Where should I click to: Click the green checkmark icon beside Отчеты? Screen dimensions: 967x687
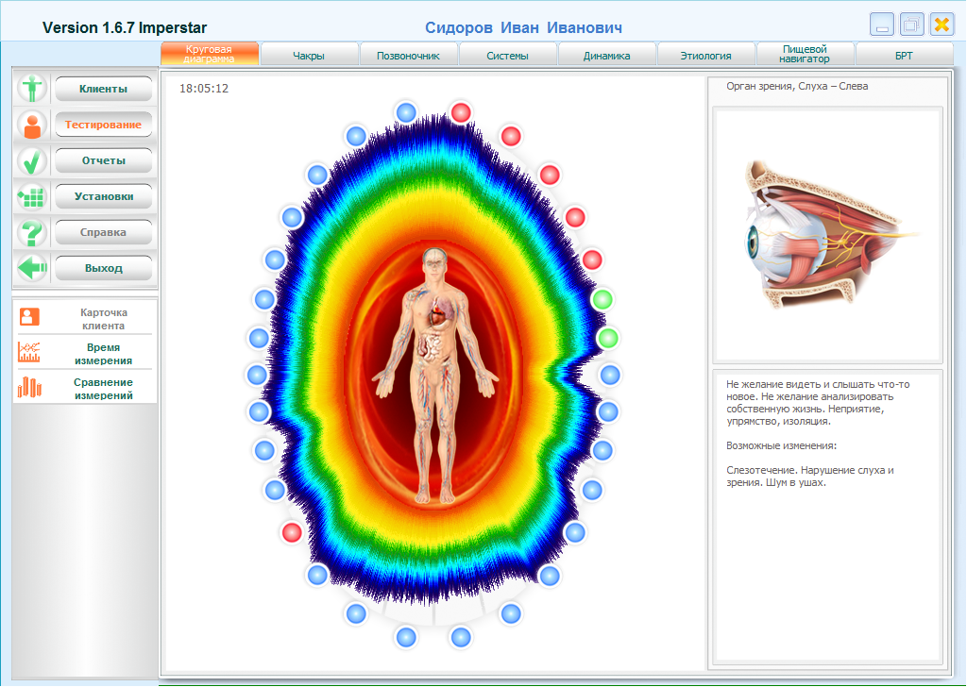31,160
